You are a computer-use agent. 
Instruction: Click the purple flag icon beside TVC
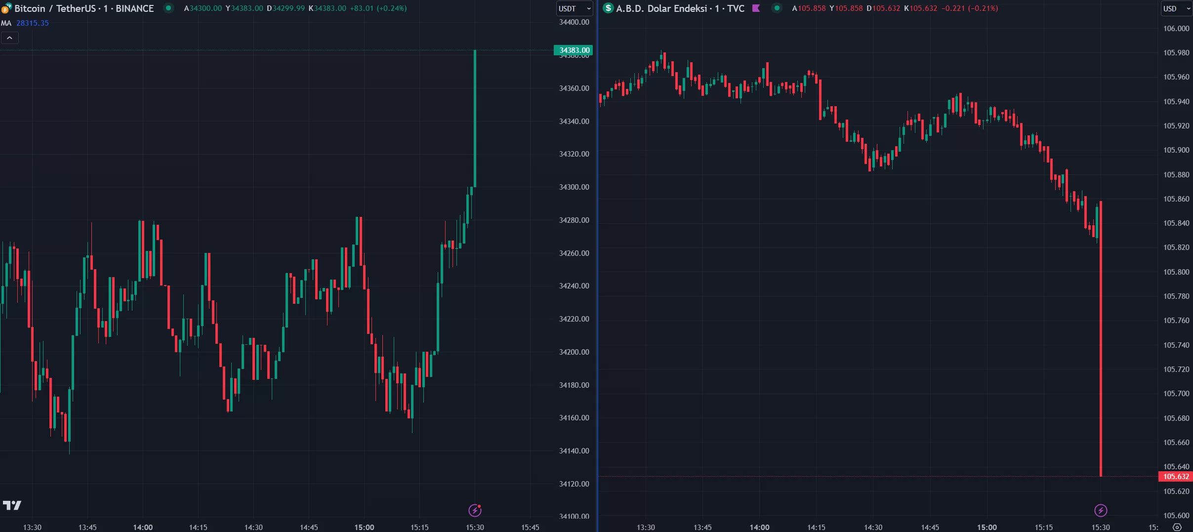tap(756, 8)
